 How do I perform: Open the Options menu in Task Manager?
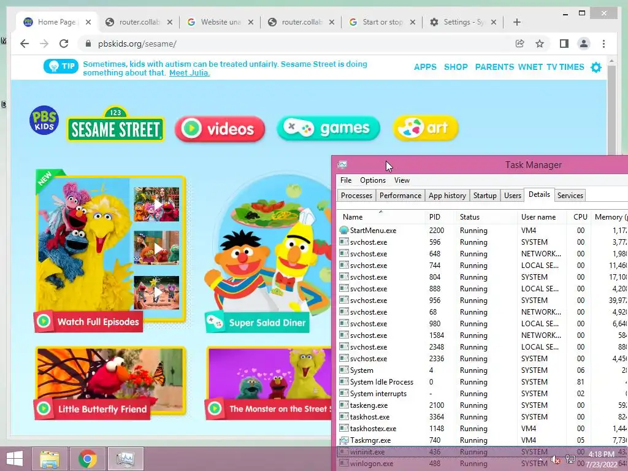pos(372,180)
